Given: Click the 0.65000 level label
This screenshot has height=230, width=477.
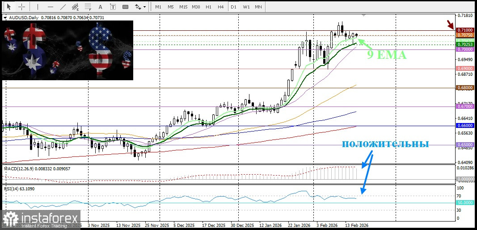Looking at the screenshot, I should click(465, 145).
